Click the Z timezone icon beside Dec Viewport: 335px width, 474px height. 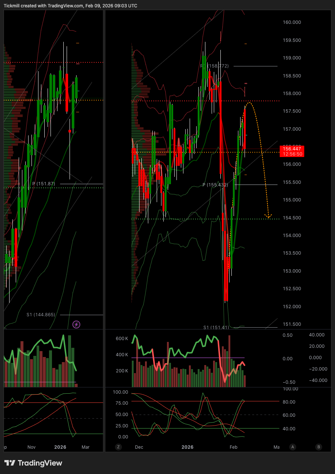click(x=118, y=447)
